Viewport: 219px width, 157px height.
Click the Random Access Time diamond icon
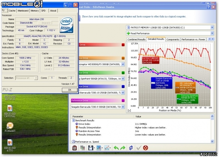(77, 131)
